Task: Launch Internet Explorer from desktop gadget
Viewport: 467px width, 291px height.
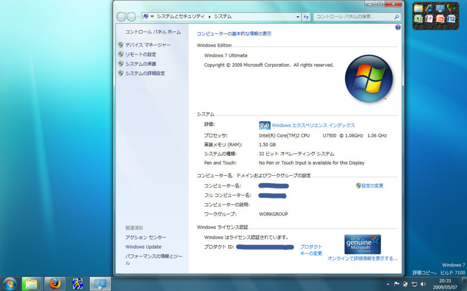Action: [x=429, y=8]
